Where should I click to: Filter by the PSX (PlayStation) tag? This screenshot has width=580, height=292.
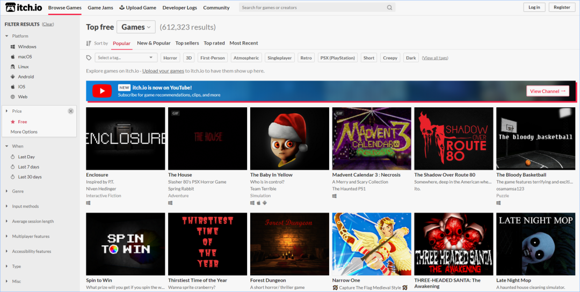tap(338, 57)
